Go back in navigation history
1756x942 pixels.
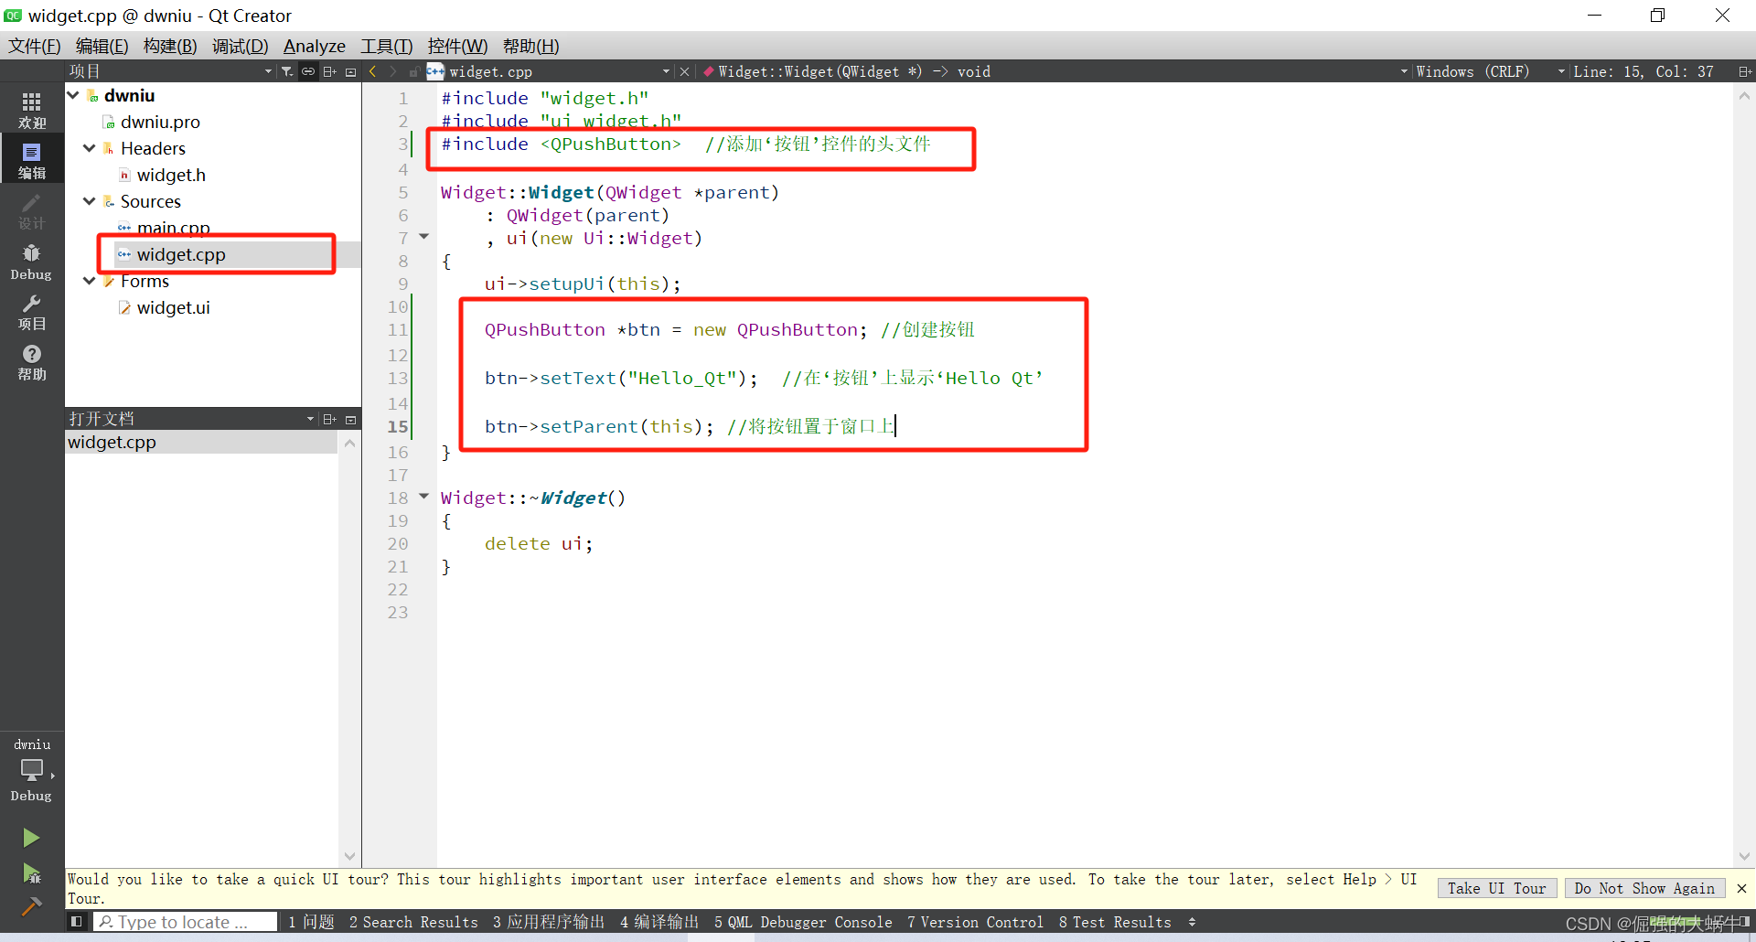(372, 71)
